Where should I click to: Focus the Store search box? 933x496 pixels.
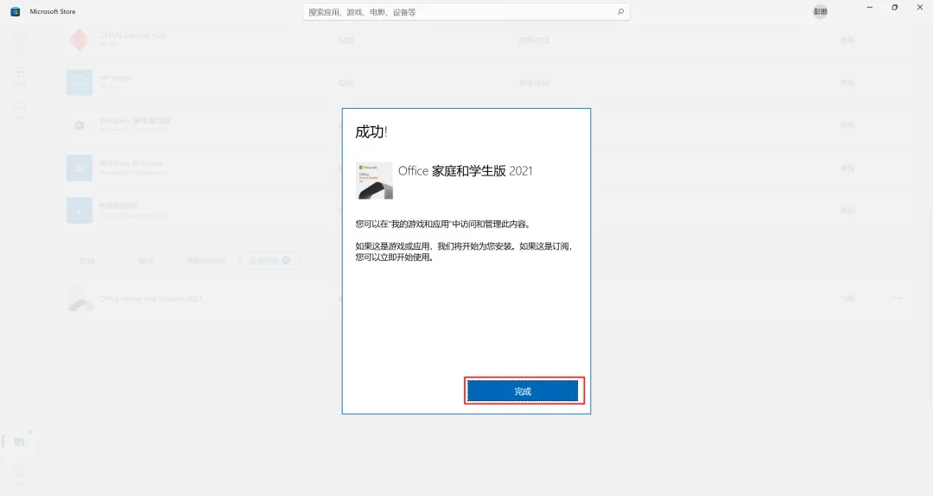coord(466,12)
